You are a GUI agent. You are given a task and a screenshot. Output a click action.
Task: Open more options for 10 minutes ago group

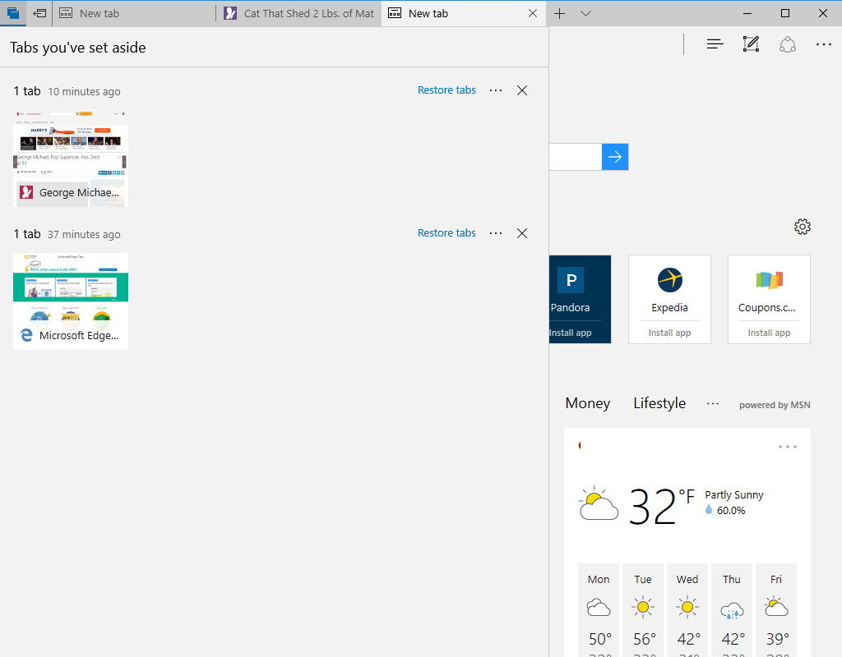(x=496, y=90)
